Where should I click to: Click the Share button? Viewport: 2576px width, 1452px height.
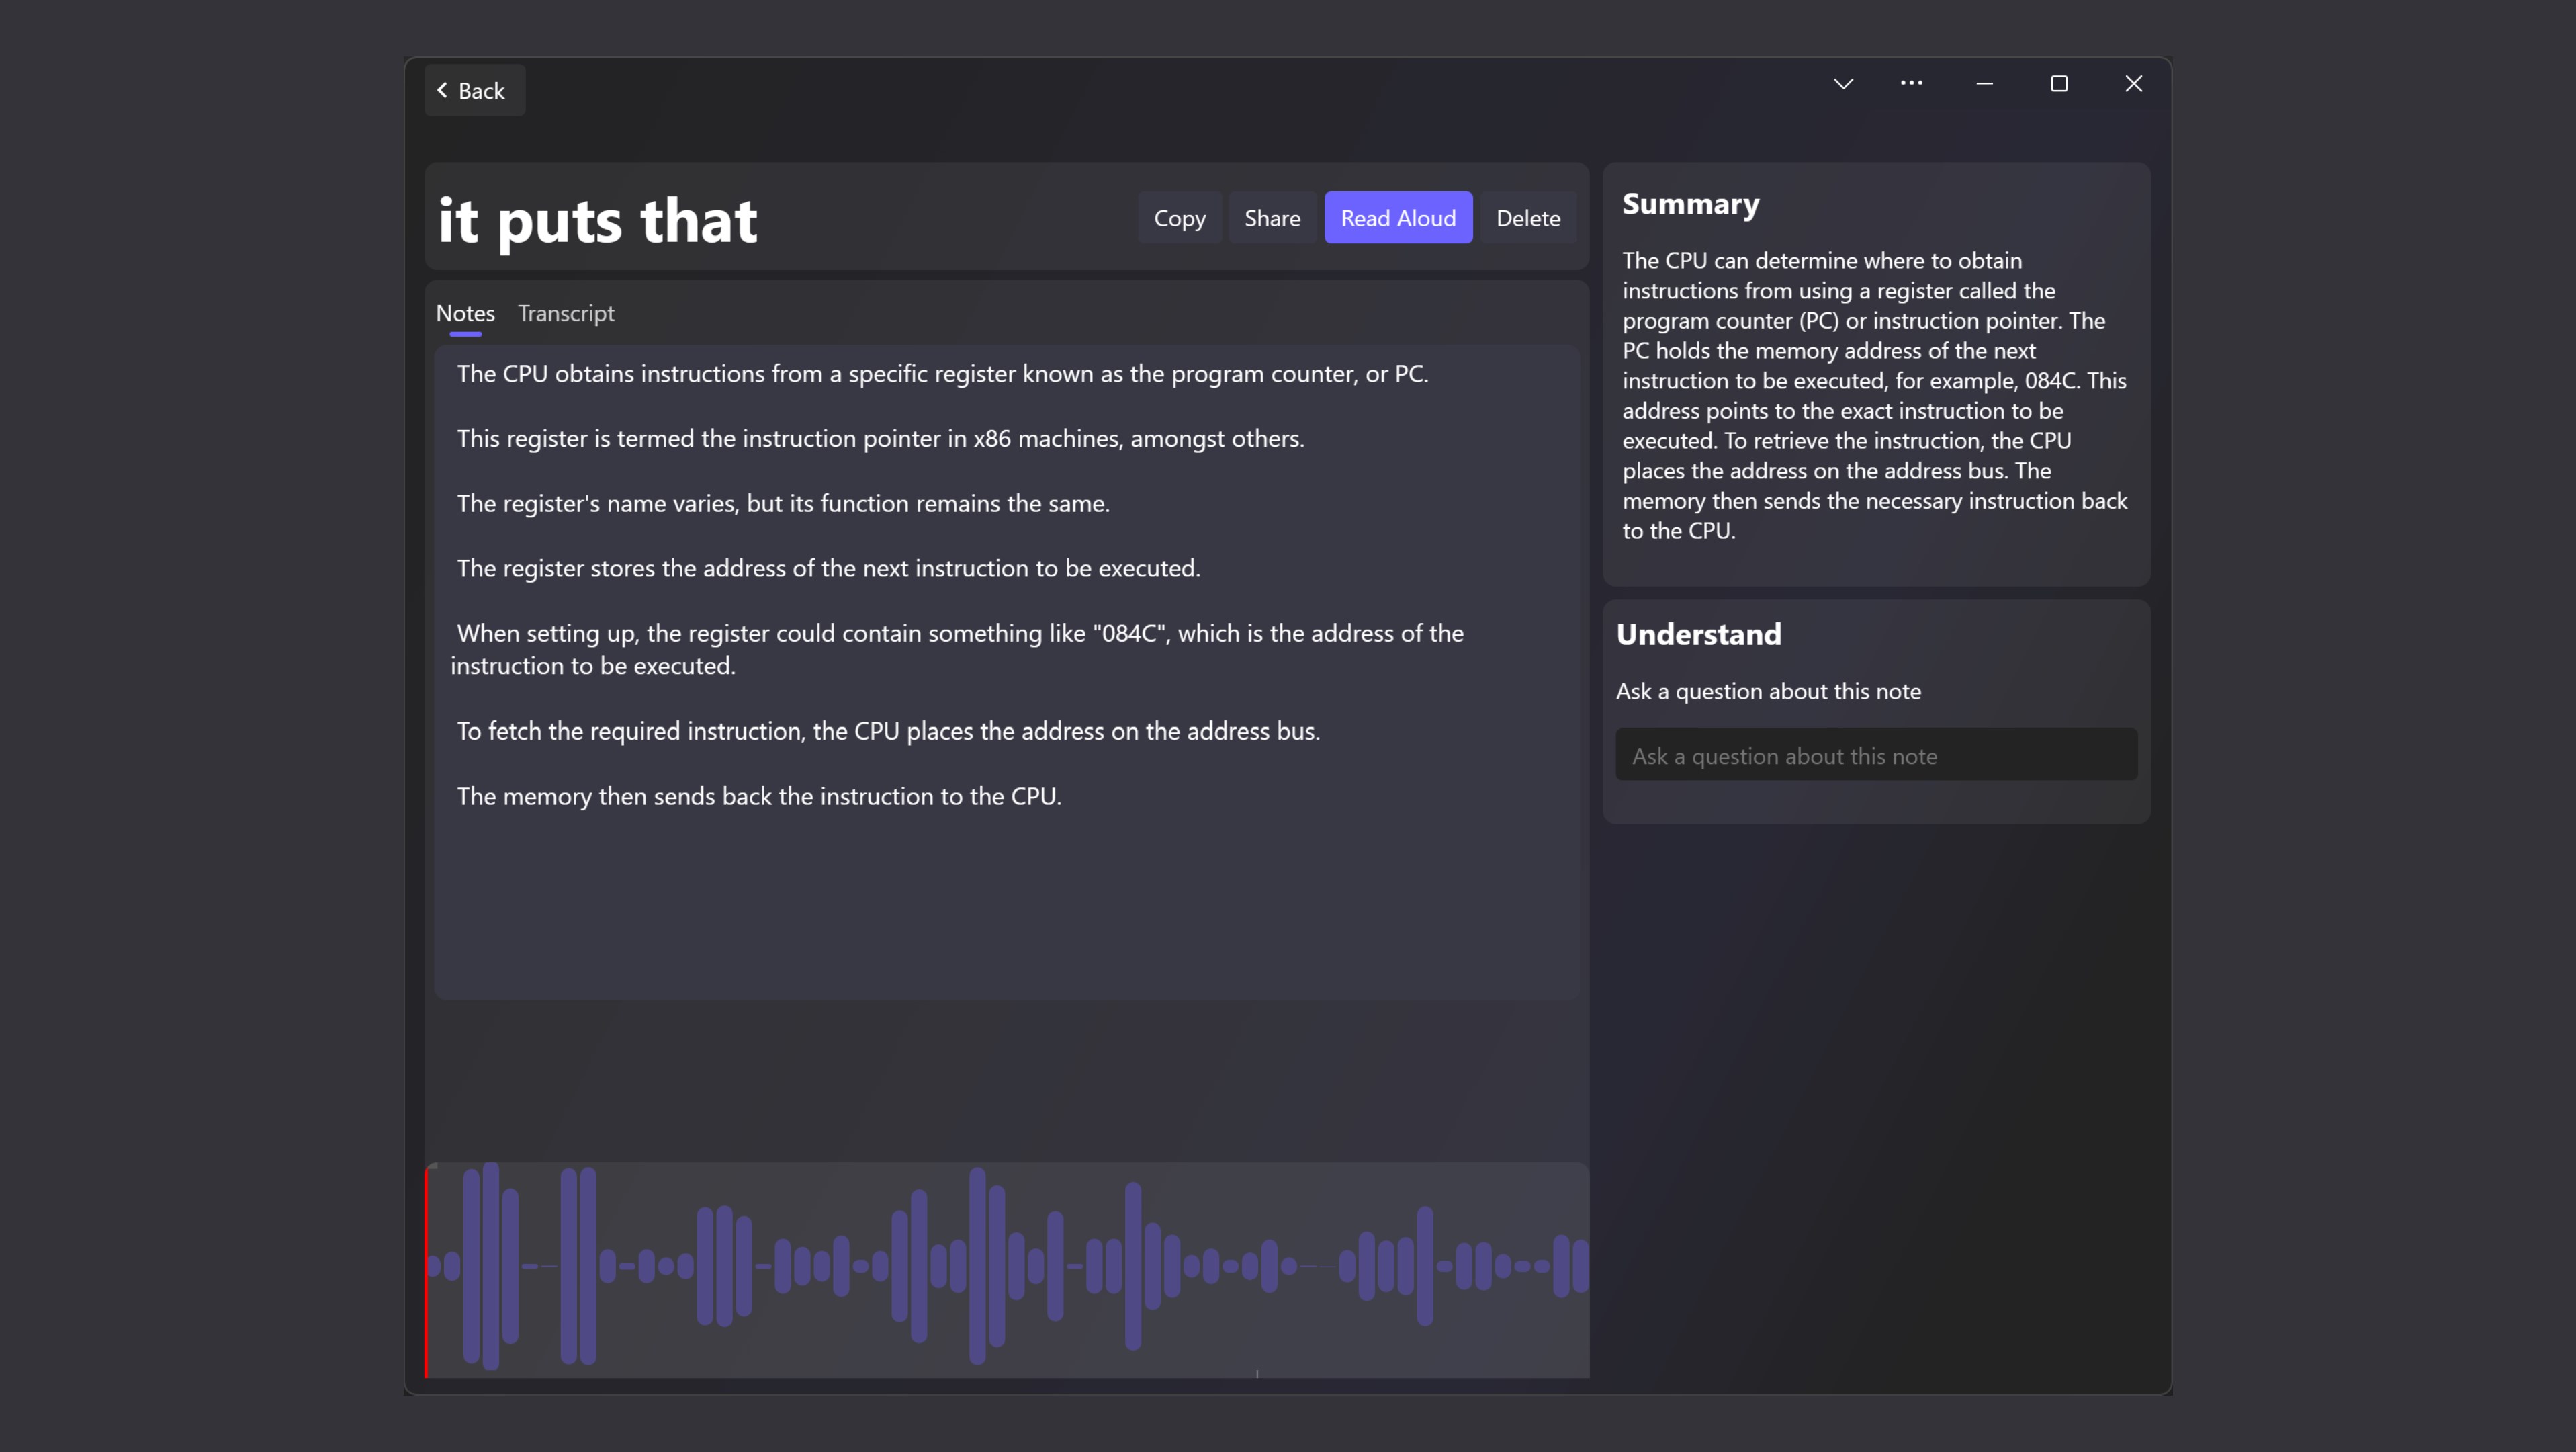point(1271,218)
